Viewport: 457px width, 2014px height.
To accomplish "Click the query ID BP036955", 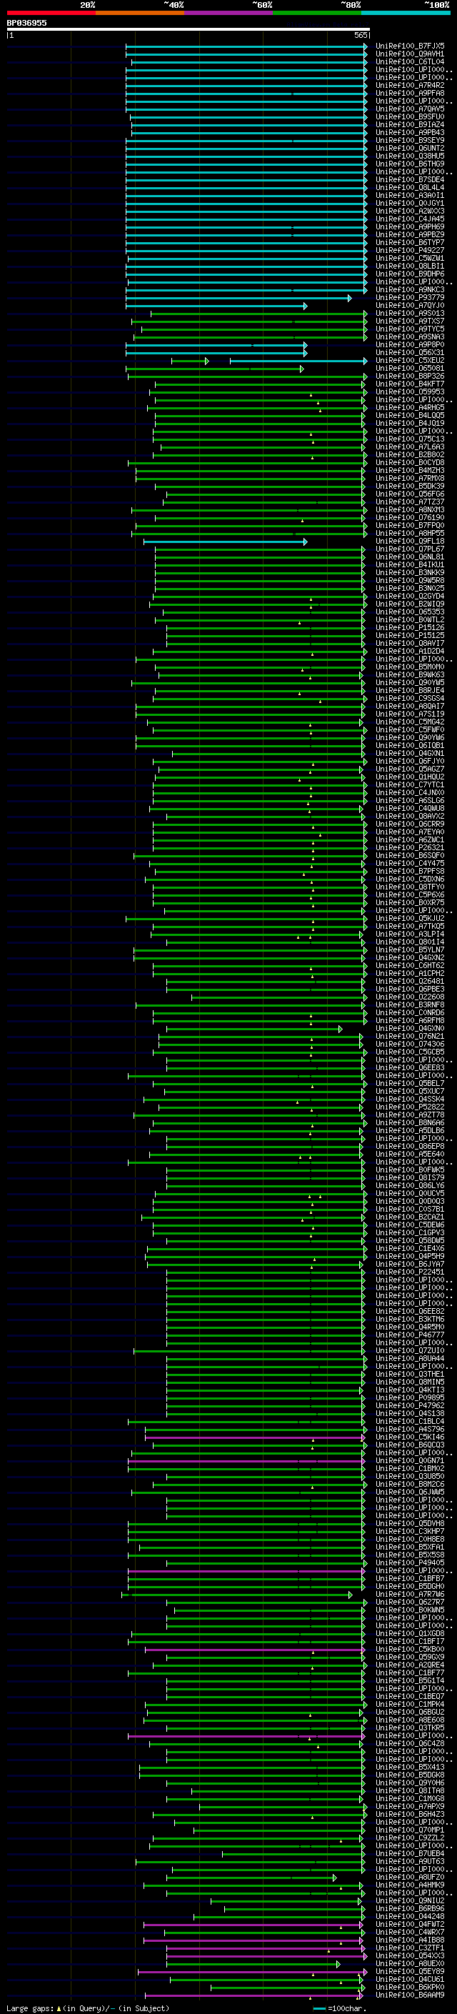I will point(26,23).
